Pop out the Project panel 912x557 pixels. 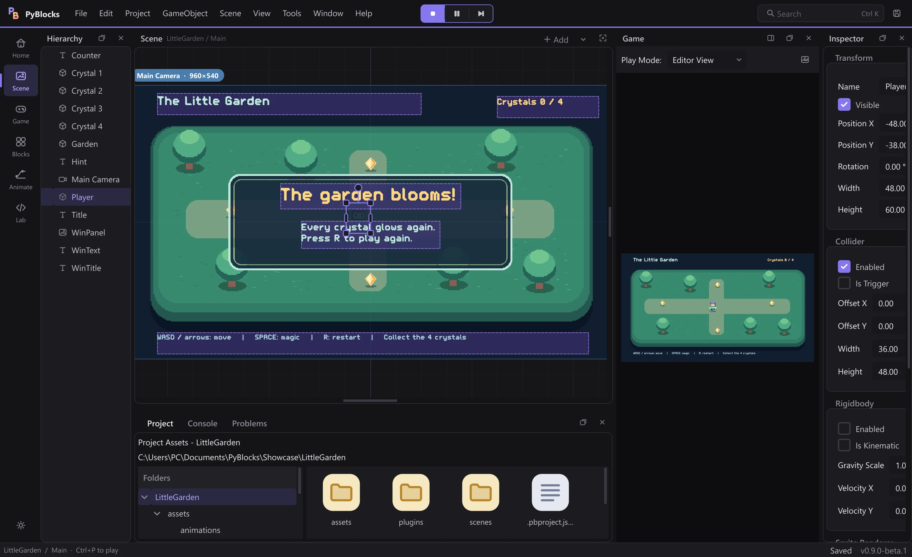(583, 422)
